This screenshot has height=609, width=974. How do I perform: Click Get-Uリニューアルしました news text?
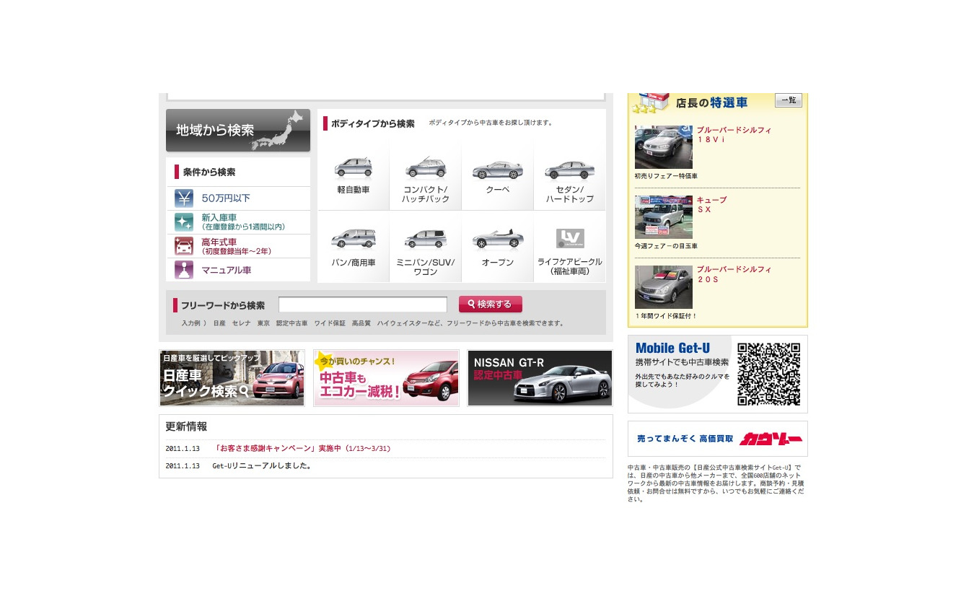262,466
